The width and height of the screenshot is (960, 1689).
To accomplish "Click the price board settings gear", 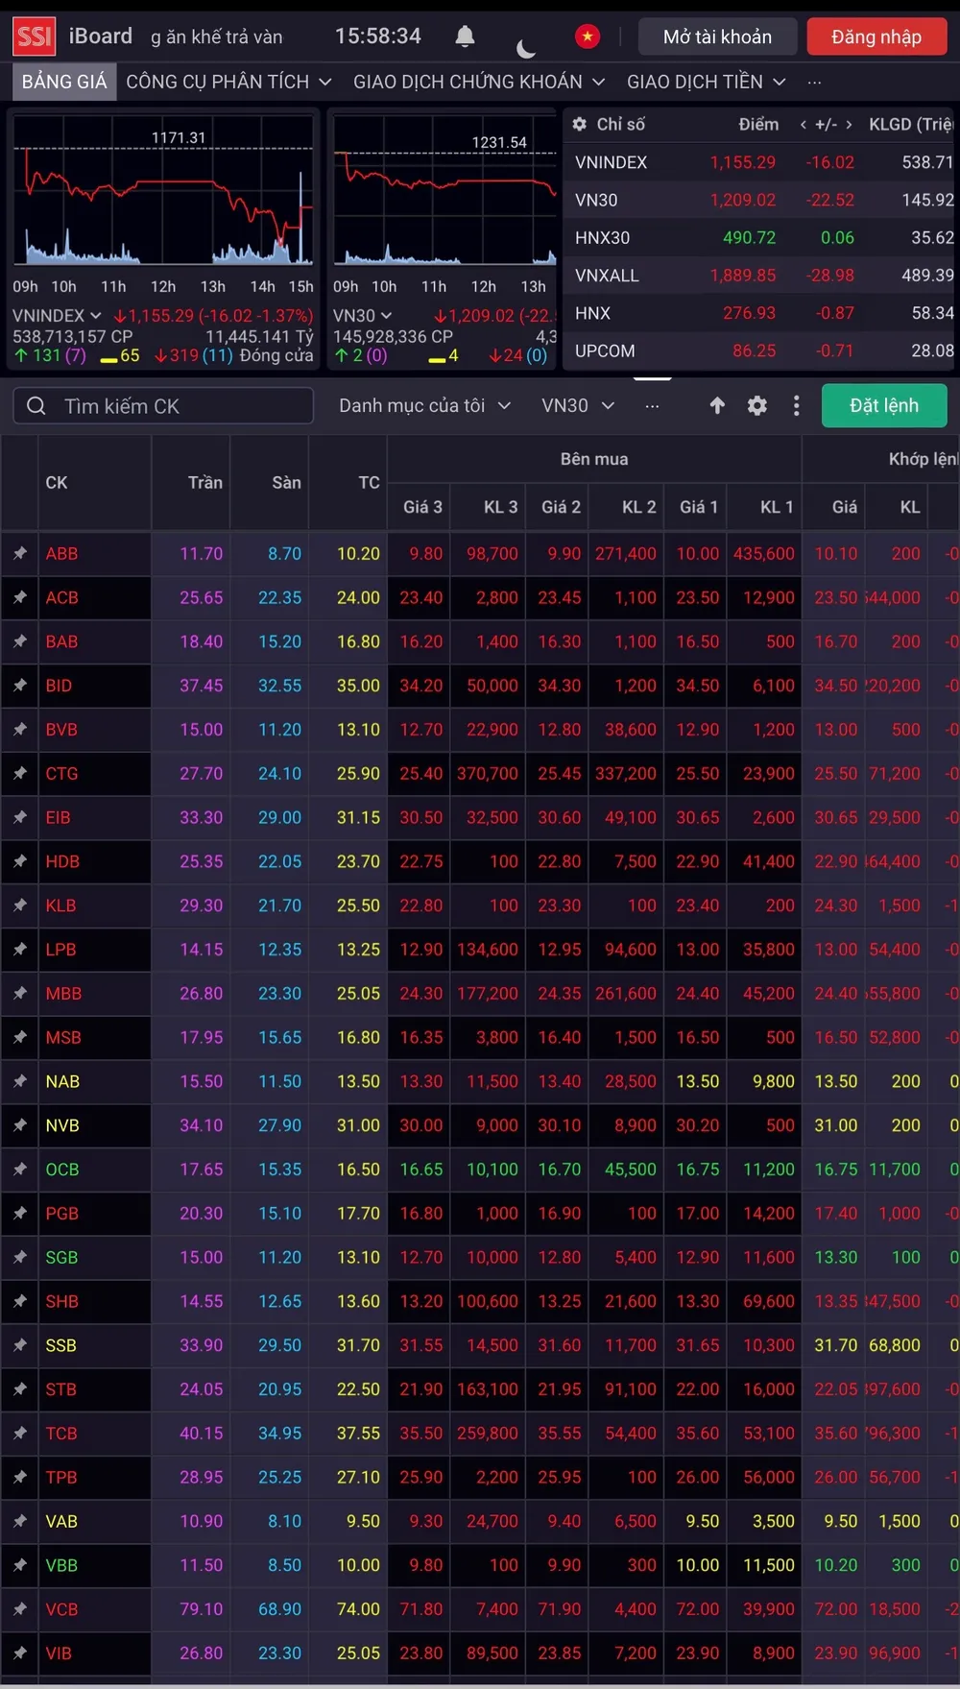I will coord(757,405).
